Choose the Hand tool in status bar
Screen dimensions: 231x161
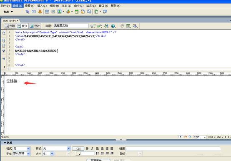pyautogui.click(x=186, y=137)
